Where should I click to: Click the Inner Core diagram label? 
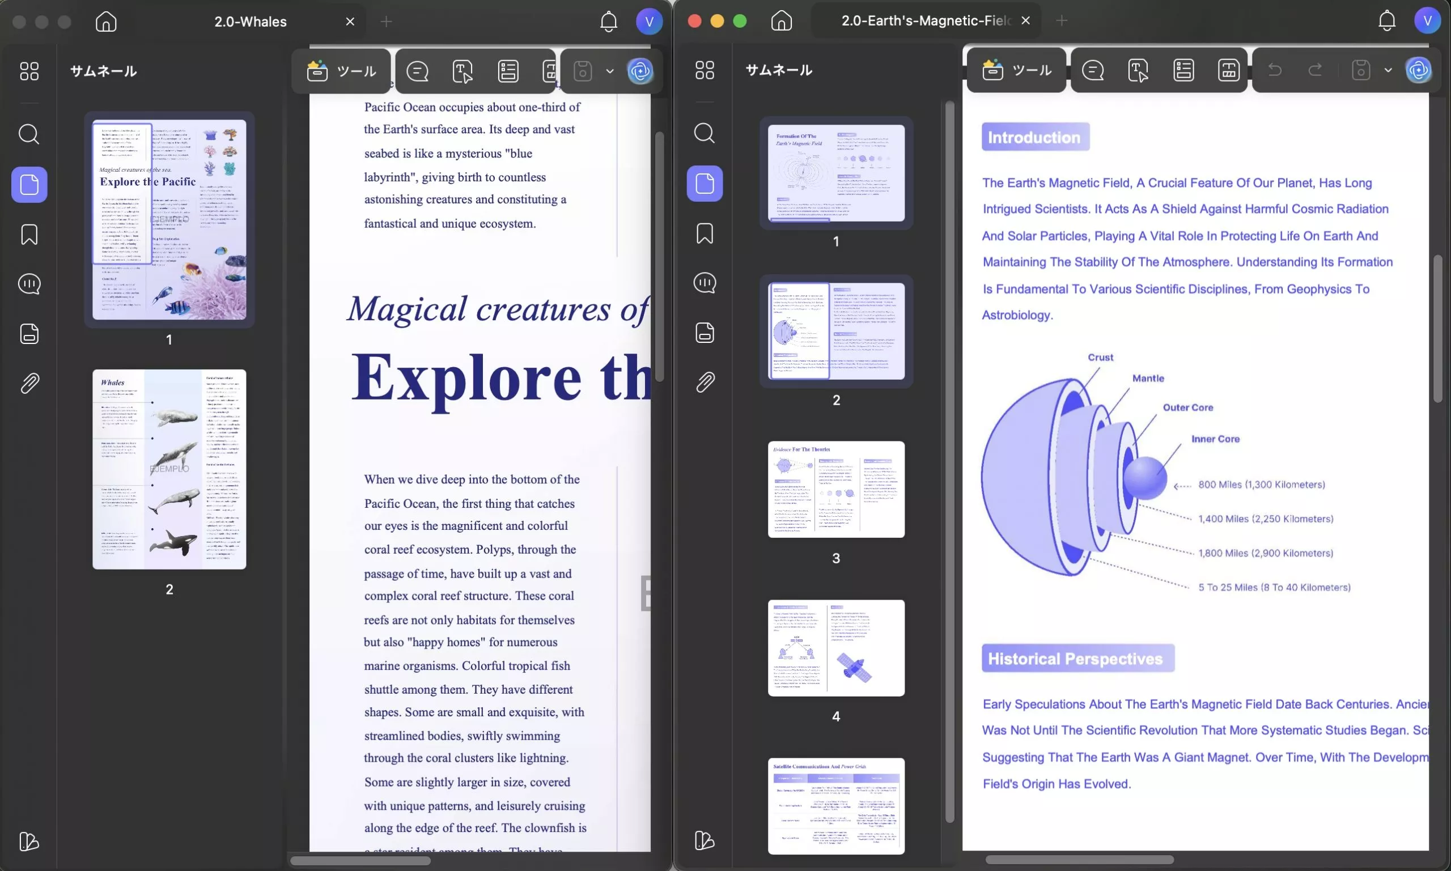click(1215, 439)
